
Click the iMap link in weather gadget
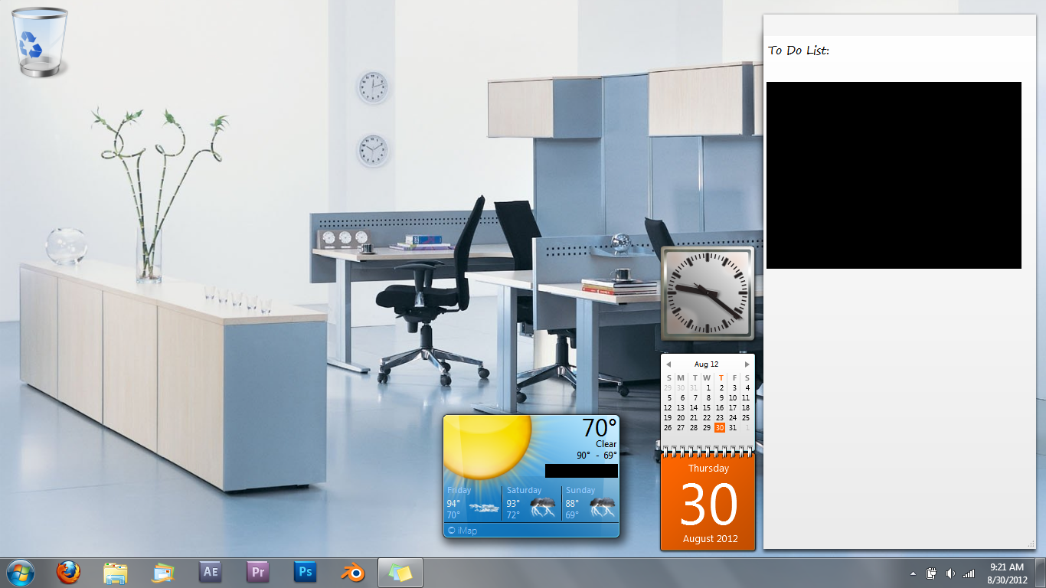463,531
